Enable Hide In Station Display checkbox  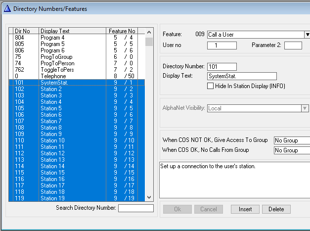pyautogui.click(x=211, y=86)
